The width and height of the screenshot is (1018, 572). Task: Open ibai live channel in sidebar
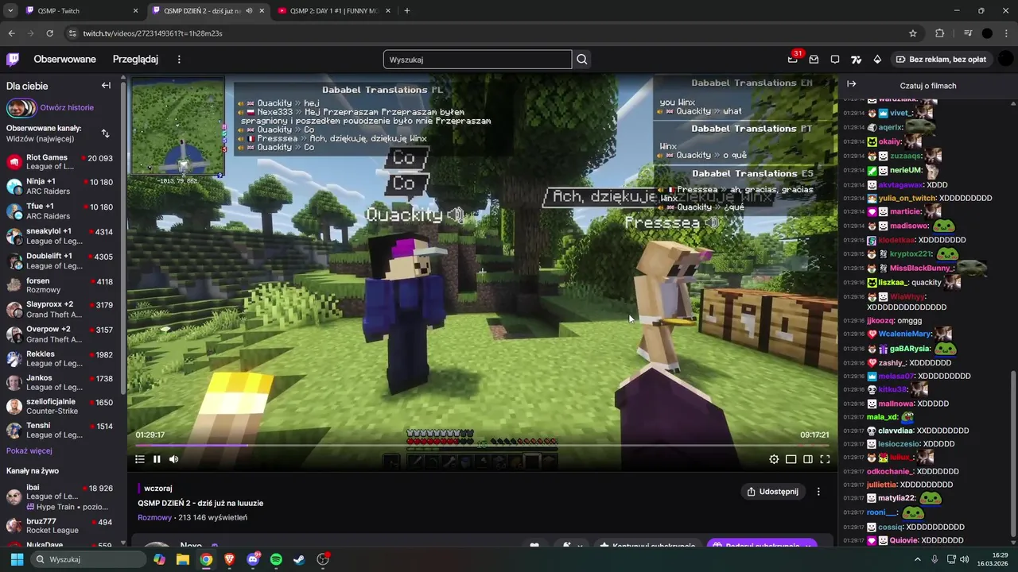60,497
